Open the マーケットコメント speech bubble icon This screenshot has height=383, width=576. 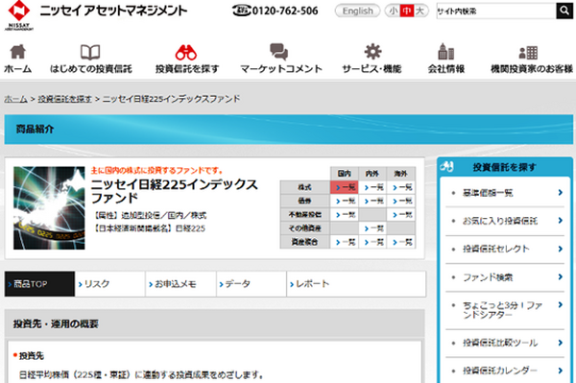point(279,52)
